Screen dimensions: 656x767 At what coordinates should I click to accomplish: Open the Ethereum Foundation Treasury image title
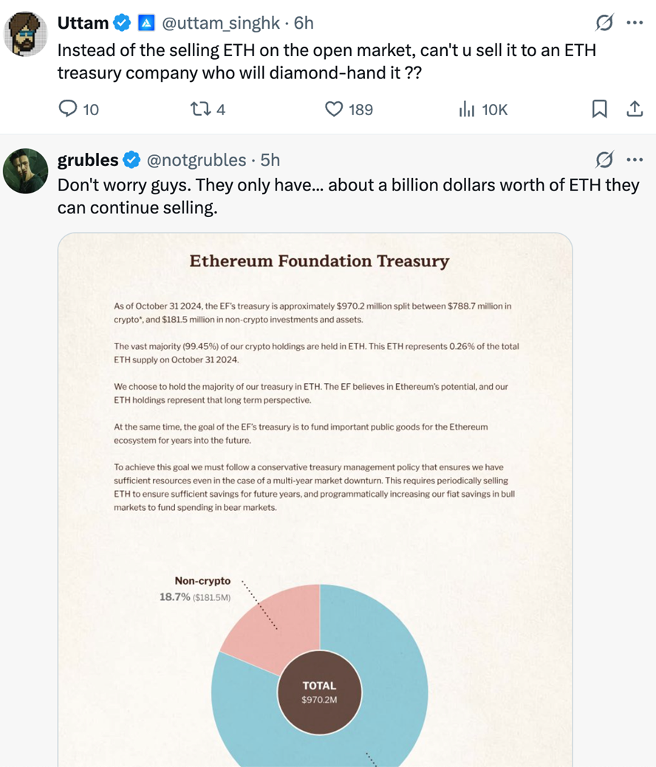pyautogui.click(x=319, y=261)
